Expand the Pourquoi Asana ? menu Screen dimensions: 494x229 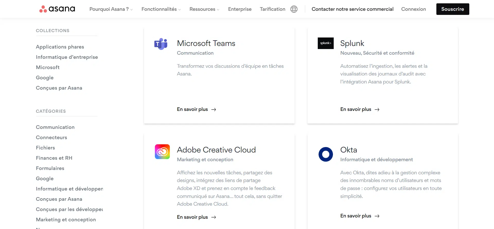point(111,9)
